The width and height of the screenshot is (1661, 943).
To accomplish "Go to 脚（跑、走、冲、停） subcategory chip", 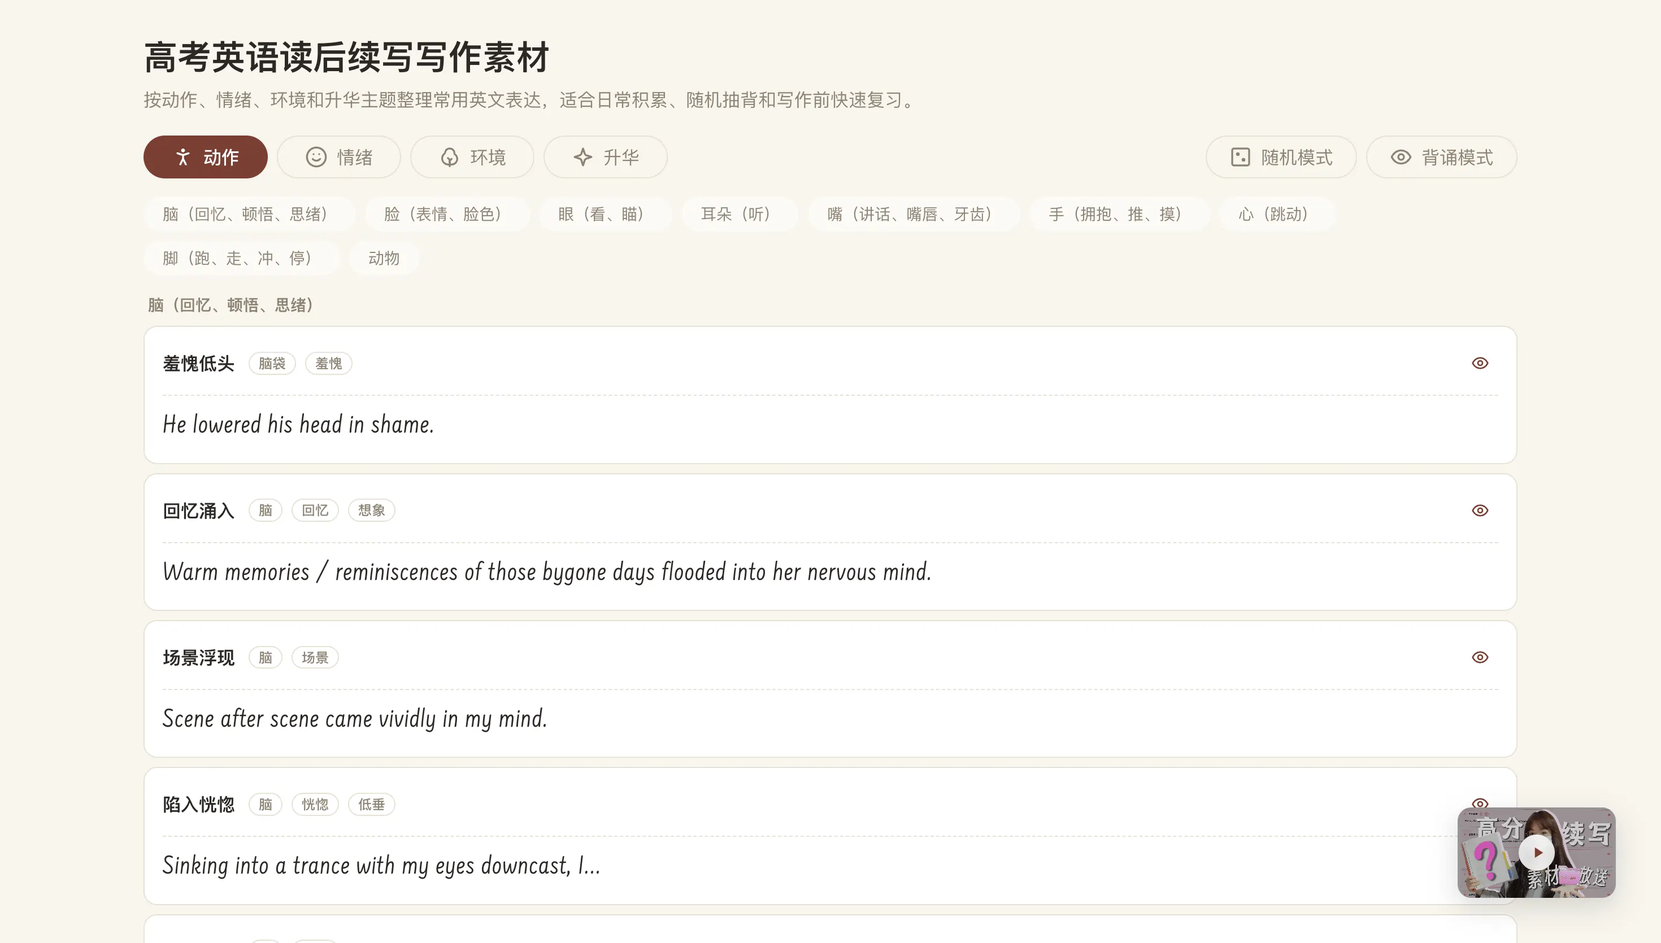I will pos(242,257).
